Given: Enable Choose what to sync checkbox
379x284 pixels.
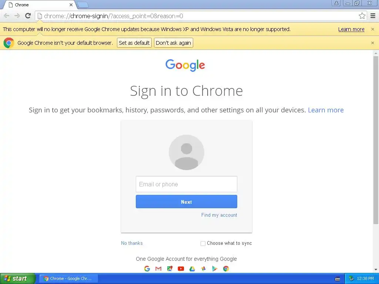Looking at the screenshot, I should click(x=203, y=243).
